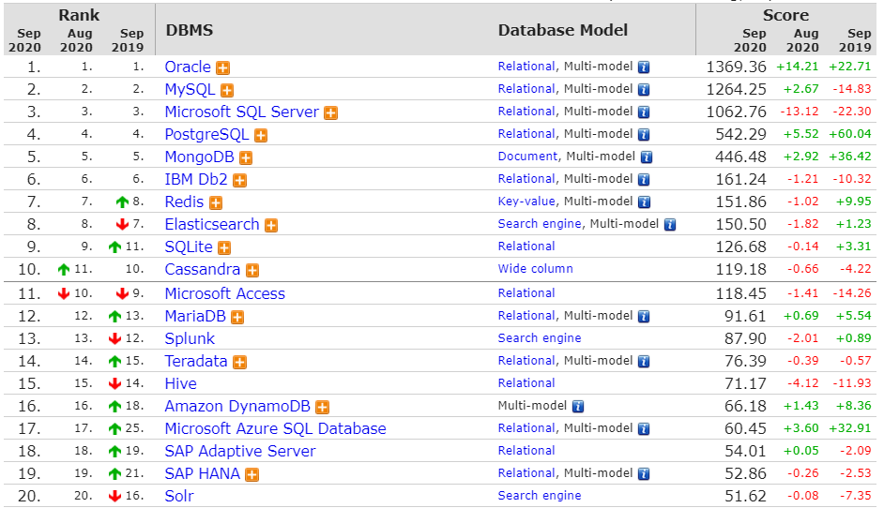Open the info icon in the Elasticsearch row
This screenshot has height=508, width=884.
coord(670,225)
